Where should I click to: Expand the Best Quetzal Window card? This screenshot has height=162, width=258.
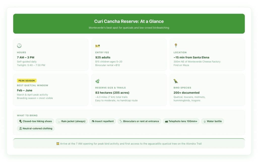pyautogui.click(x=50, y=90)
